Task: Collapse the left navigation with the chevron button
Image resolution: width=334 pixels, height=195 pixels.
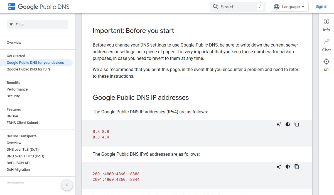Action: (x=67, y=185)
